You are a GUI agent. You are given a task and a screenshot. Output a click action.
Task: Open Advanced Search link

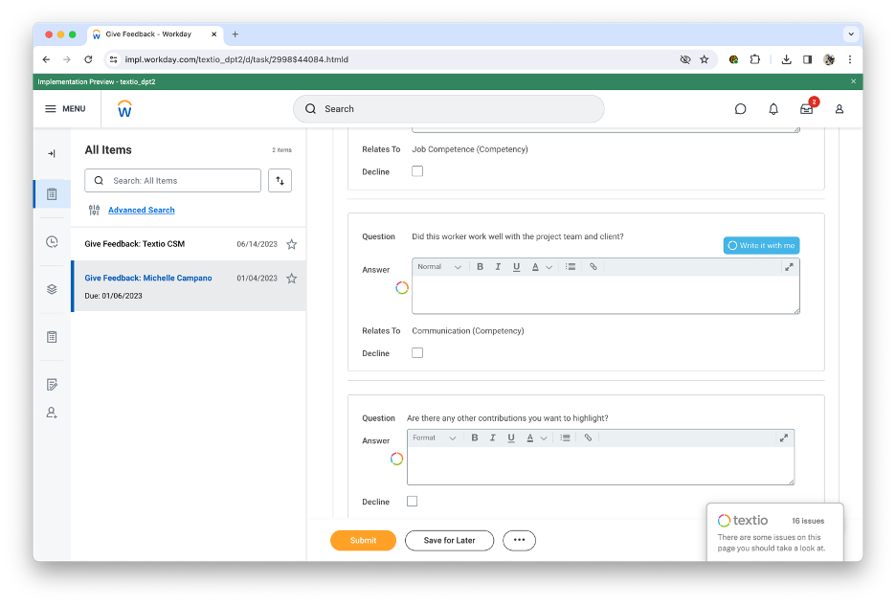point(141,210)
